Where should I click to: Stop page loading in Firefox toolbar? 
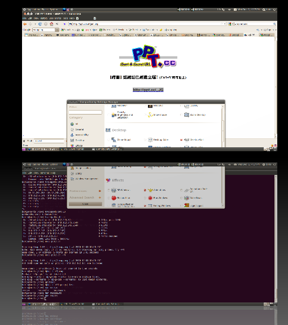(46, 24)
